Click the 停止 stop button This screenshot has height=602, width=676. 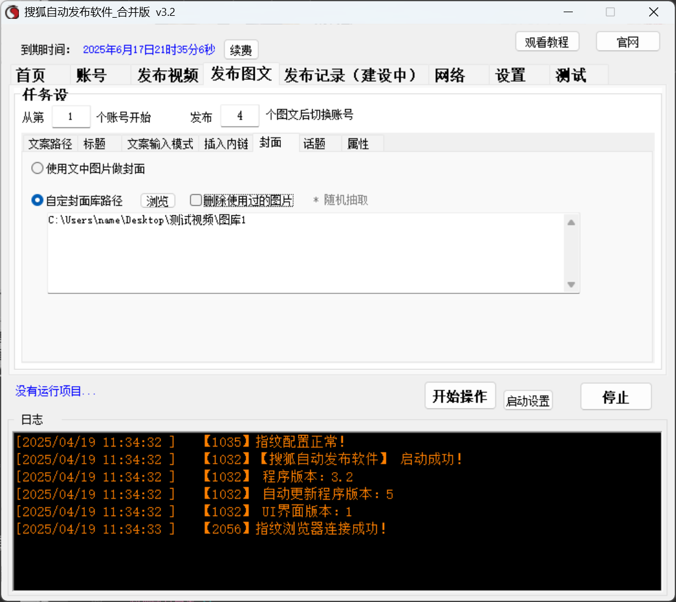click(616, 397)
